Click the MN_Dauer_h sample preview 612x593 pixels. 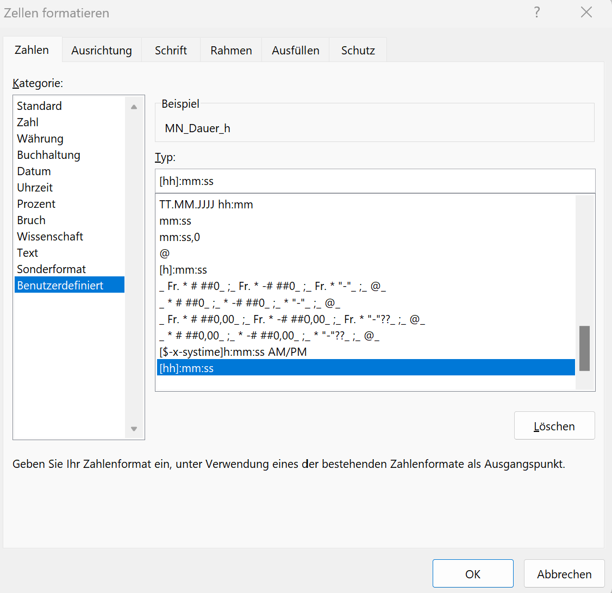tap(197, 128)
